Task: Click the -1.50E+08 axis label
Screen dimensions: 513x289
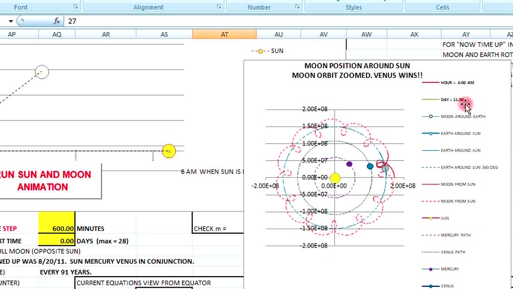Action: click(314, 228)
